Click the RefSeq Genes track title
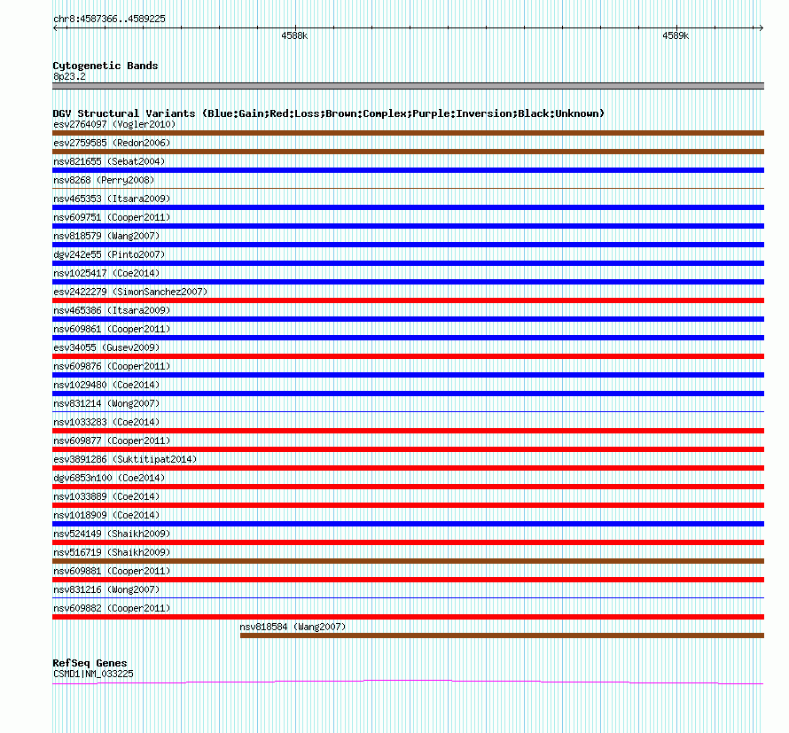 [x=90, y=663]
